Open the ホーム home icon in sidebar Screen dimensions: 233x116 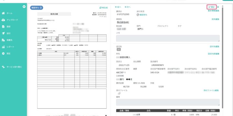(x=3, y=13)
